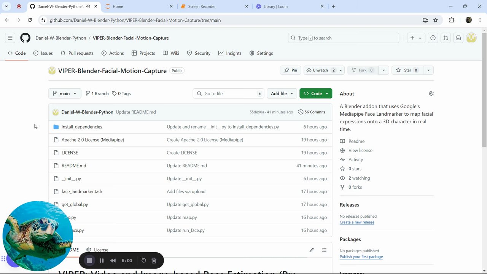Open the tab search dropdown arrow

6,6
